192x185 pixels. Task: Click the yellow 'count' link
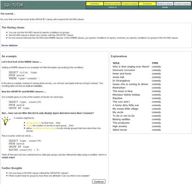click(x=29, y=126)
